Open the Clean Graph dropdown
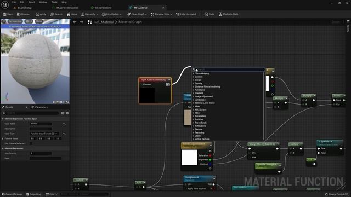 click(137, 14)
